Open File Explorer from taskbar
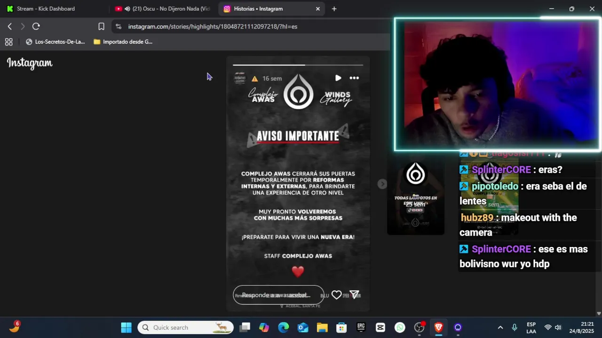The image size is (602, 338). pyautogui.click(x=322, y=327)
